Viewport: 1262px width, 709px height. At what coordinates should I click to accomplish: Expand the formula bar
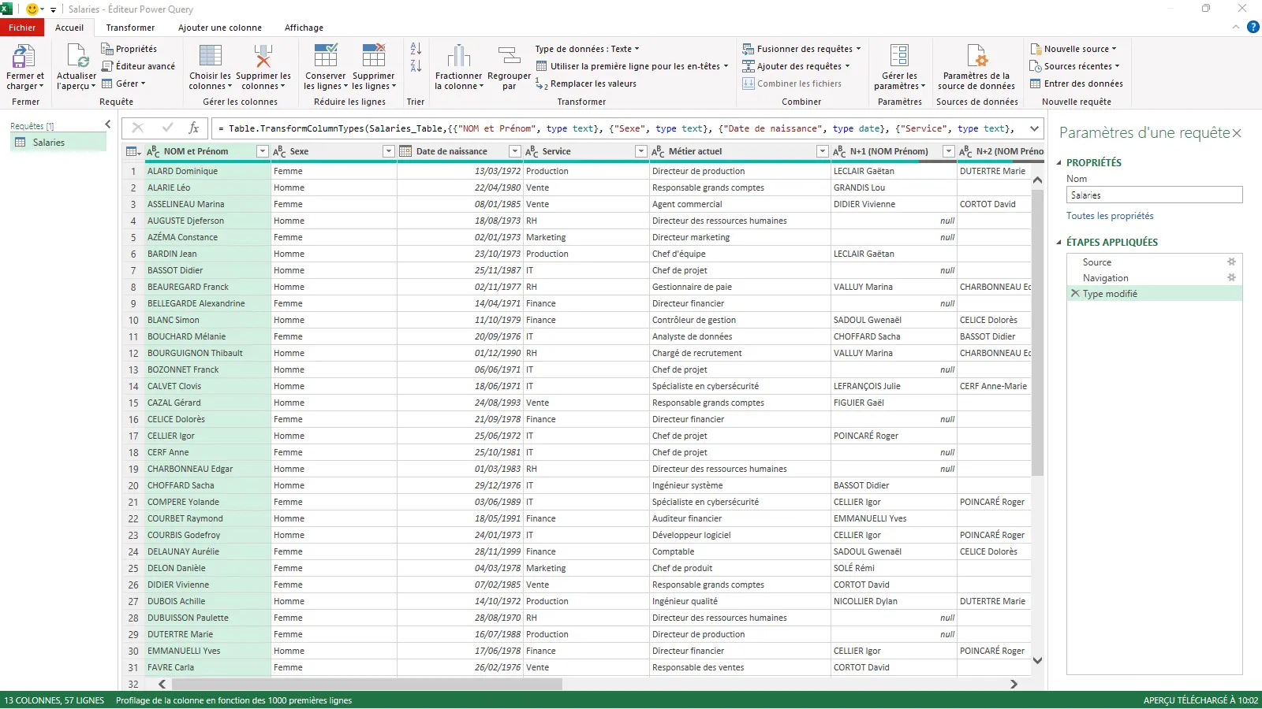point(1034,128)
